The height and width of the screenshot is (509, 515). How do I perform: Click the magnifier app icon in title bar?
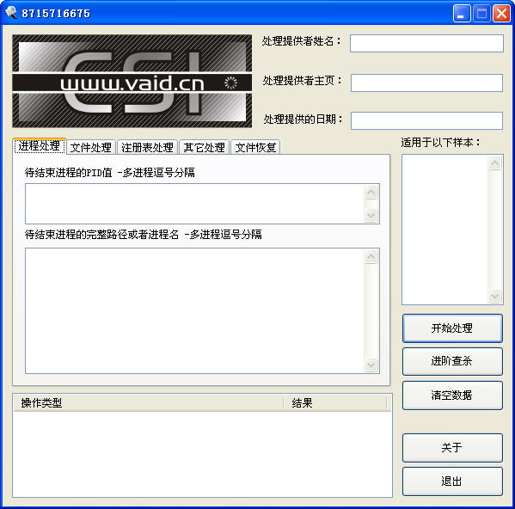pos(11,13)
